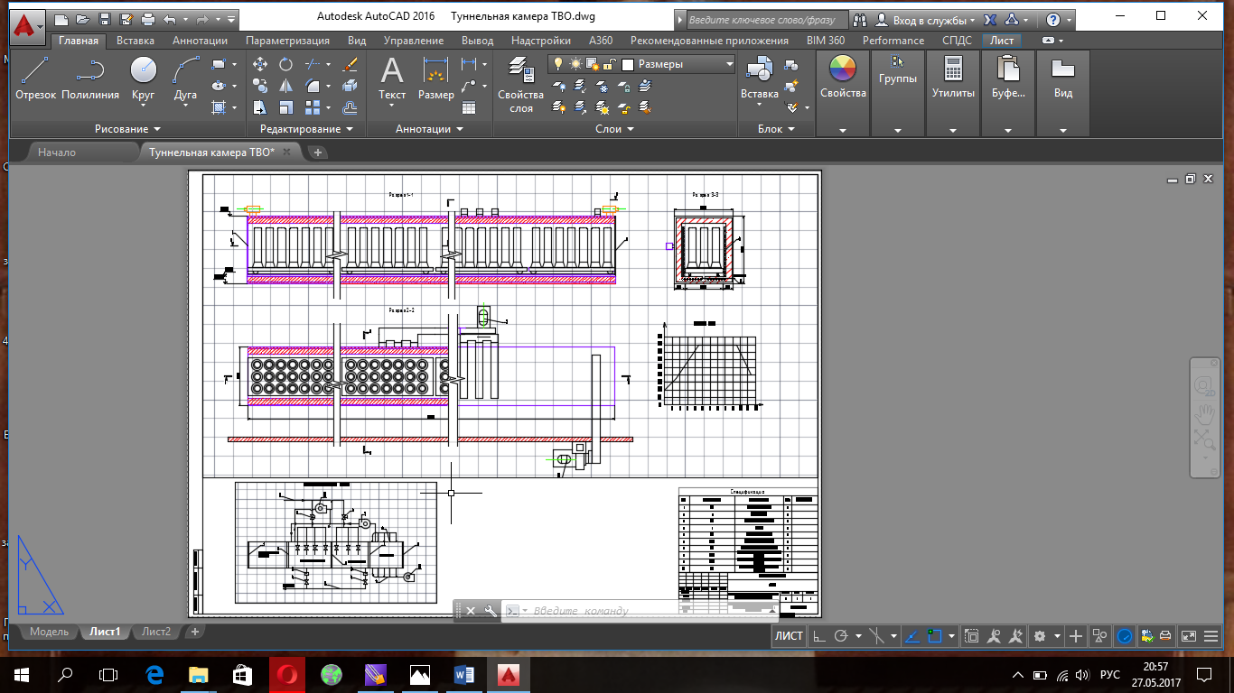Open the AutoCAD application menu button
The height and width of the screenshot is (693, 1234).
27,25
